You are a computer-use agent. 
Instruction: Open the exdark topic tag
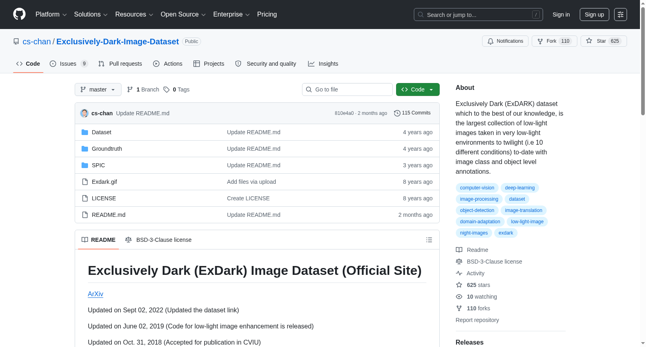[506, 233]
